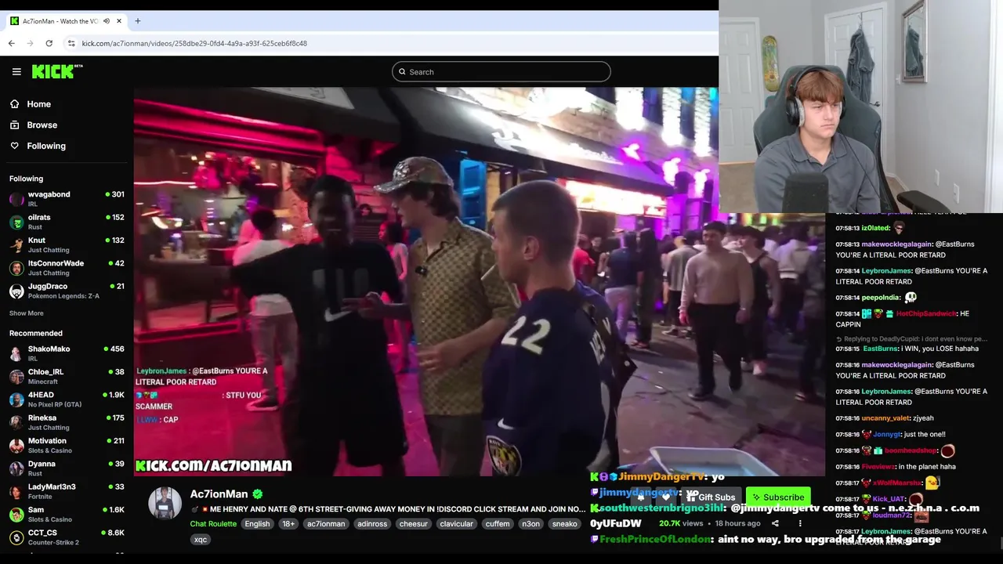Open Dyanna recommended channel
Image resolution: width=1003 pixels, height=564 pixels.
click(67, 468)
